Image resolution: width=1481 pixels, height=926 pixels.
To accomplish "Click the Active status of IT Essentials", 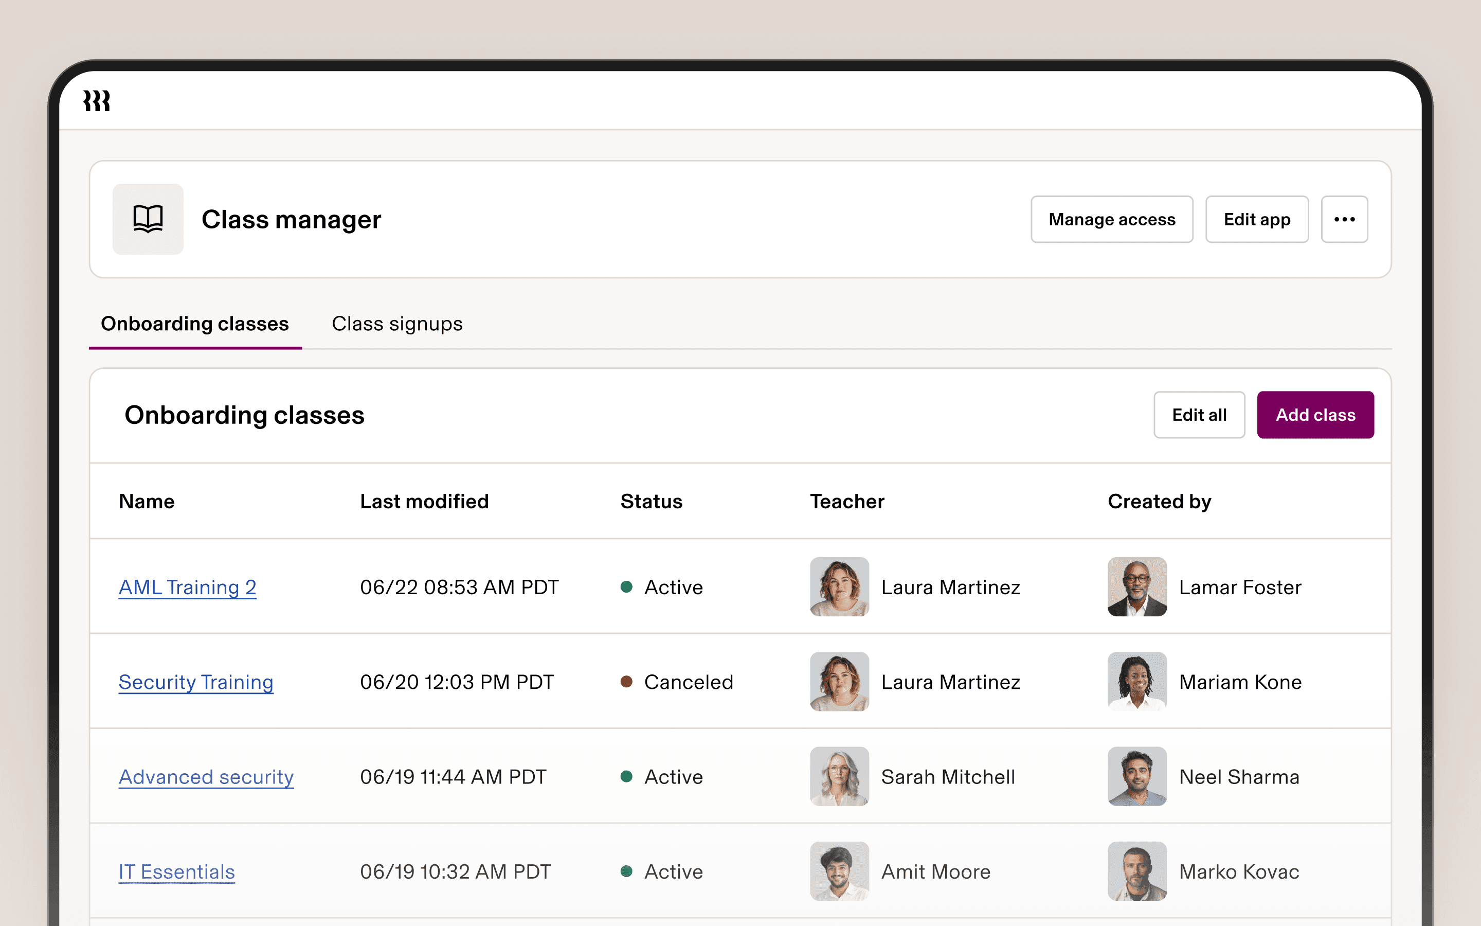I will pyautogui.click(x=662, y=871).
